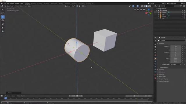186x104 pixels.
Task: Toggle visibility eye for Camera
Action: click(184, 12)
